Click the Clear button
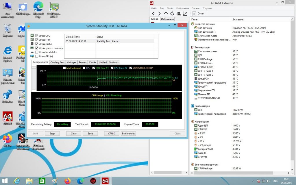Screen dimensions: 296x185 [74, 134]
